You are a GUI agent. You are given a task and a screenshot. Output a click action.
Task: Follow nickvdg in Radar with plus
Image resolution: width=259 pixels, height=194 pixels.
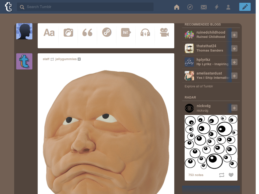pyautogui.click(x=234, y=108)
